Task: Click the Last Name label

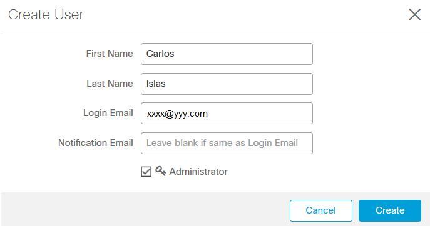Action: point(110,84)
